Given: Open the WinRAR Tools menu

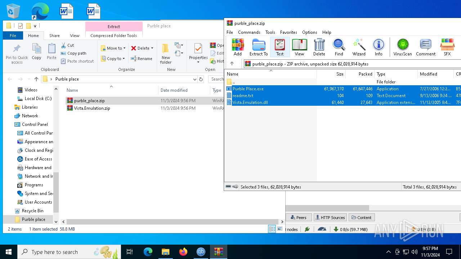Looking at the screenshot, I should (x=270, y=32).
